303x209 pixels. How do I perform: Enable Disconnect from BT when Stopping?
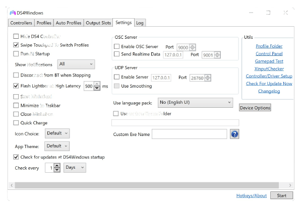click(16, 75)
